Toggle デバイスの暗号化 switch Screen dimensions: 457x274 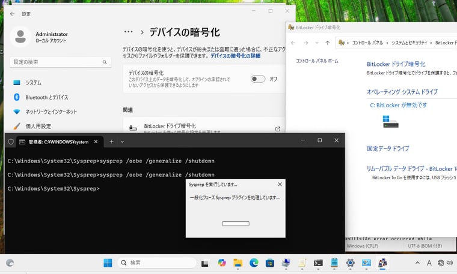pyautogui.click(x=258, y=79)
